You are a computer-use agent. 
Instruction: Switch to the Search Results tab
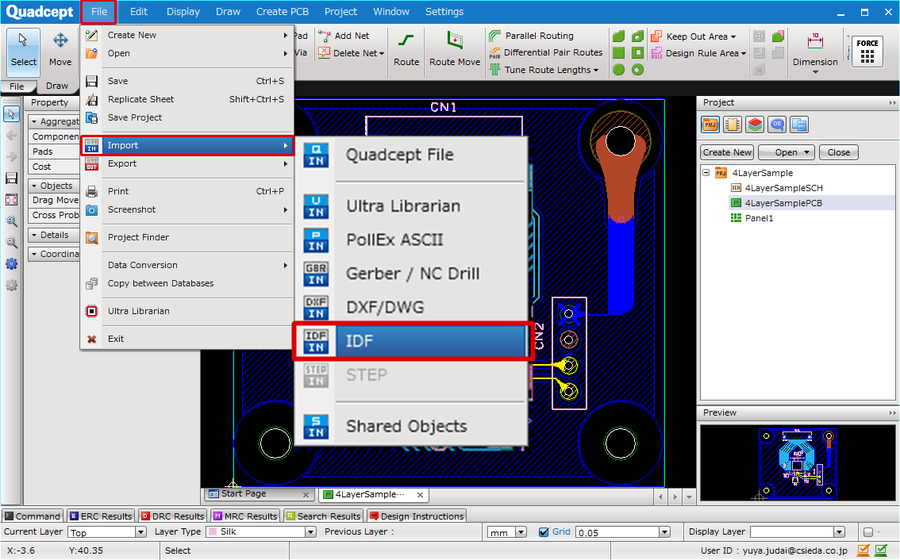324,516
